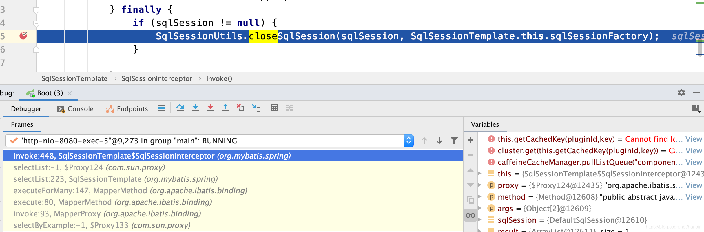Screen dimensions: 704x232
Task: Click View link for caffeineCacheManager watch
Action: pos(694,162)
